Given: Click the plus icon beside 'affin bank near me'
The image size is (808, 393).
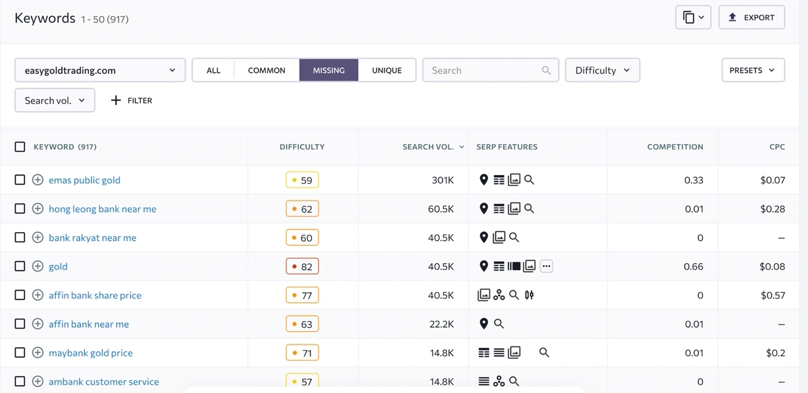Looking at the screenshot, I should pyautogui.click(x=38, y=324).
